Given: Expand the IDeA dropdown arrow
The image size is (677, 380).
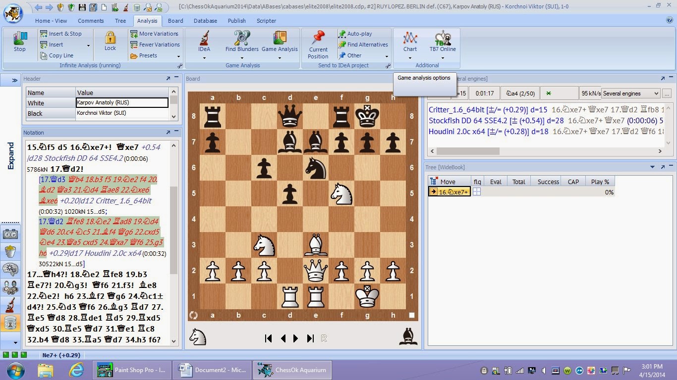Looking at the screenshot, I should click(x=204, y=57).
